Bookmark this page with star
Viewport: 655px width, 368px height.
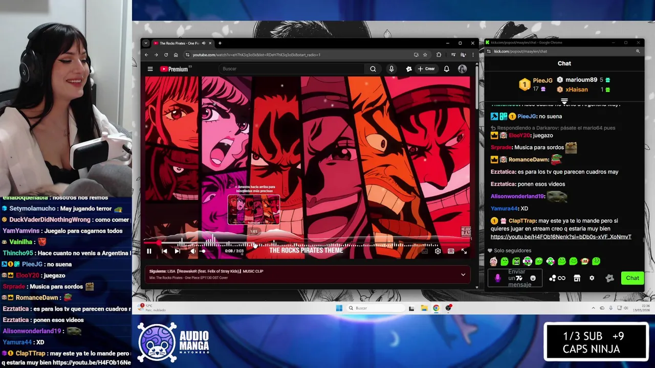(x=425, y=55)
